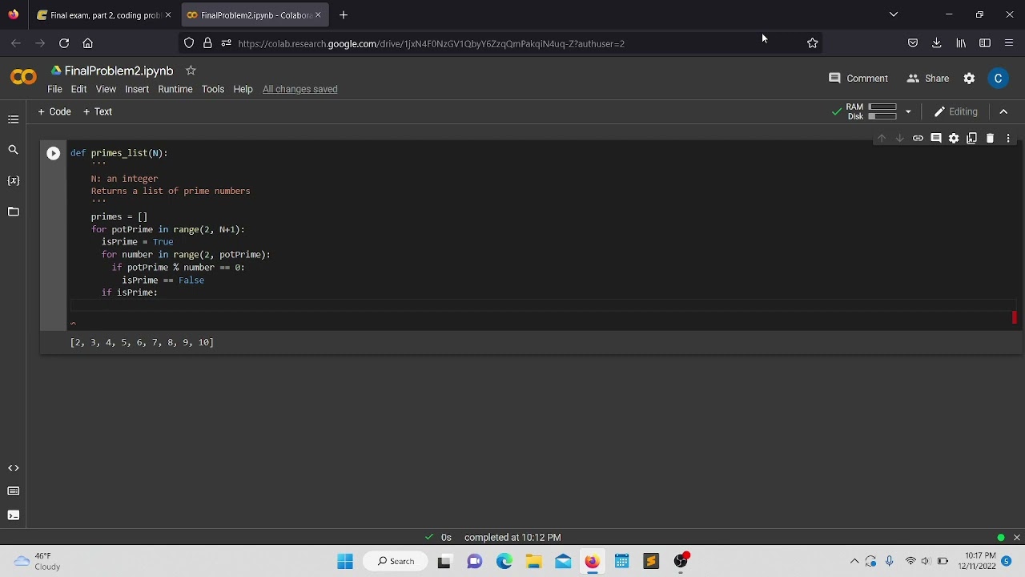Open the cell editor settings gear
Viewport: 1025px width, 577px height.
coord(954,139)
